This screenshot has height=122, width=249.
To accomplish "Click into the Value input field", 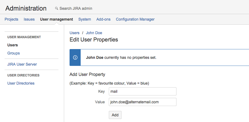I will coord(143,102).
